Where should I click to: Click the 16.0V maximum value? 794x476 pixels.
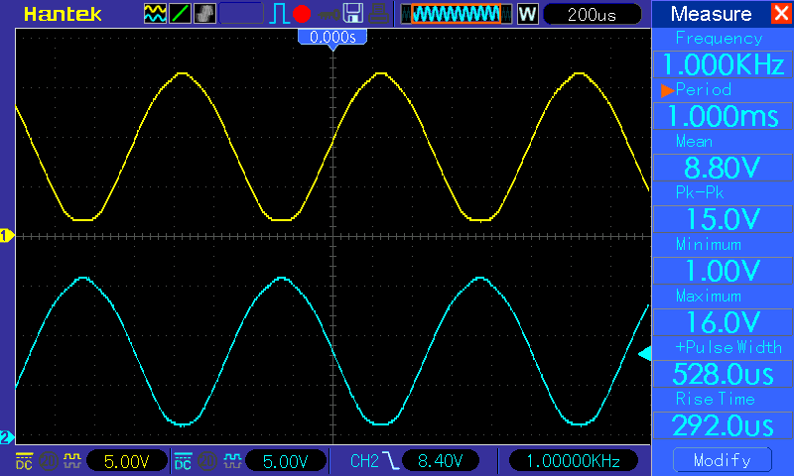[723, 322]
